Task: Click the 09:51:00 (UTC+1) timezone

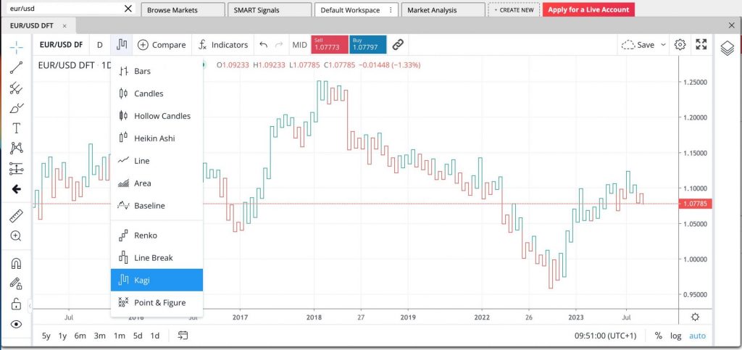Action: (606, 336)
